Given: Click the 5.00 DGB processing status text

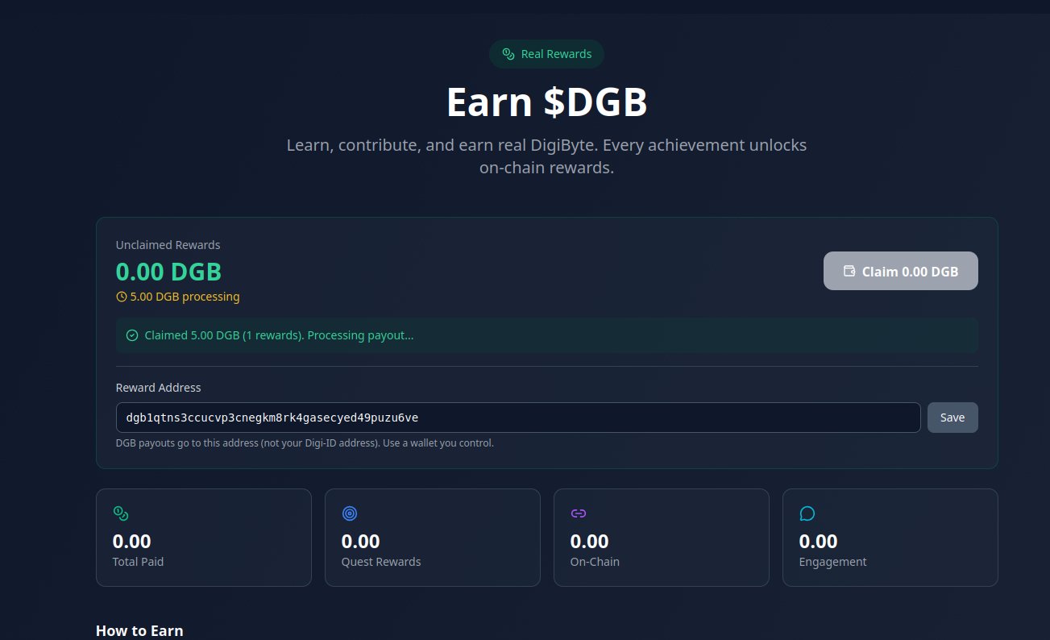Looking at the screenshot, I should tap(185, 297).
